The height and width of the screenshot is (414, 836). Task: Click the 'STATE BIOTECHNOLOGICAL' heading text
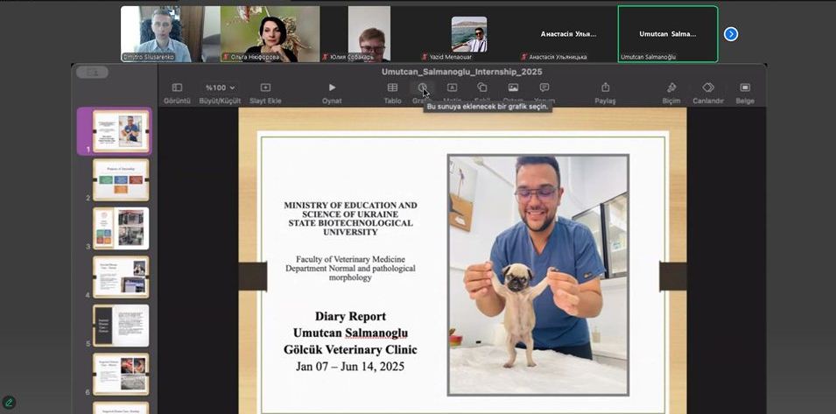tap(350, 223)
